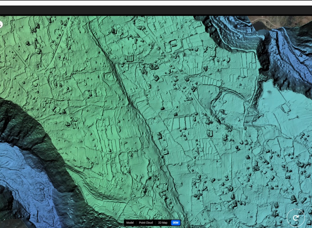The image size is (312, 228).
Task: Click the satellite imagery patch in the top-right corner
Action: pos(282,22)
